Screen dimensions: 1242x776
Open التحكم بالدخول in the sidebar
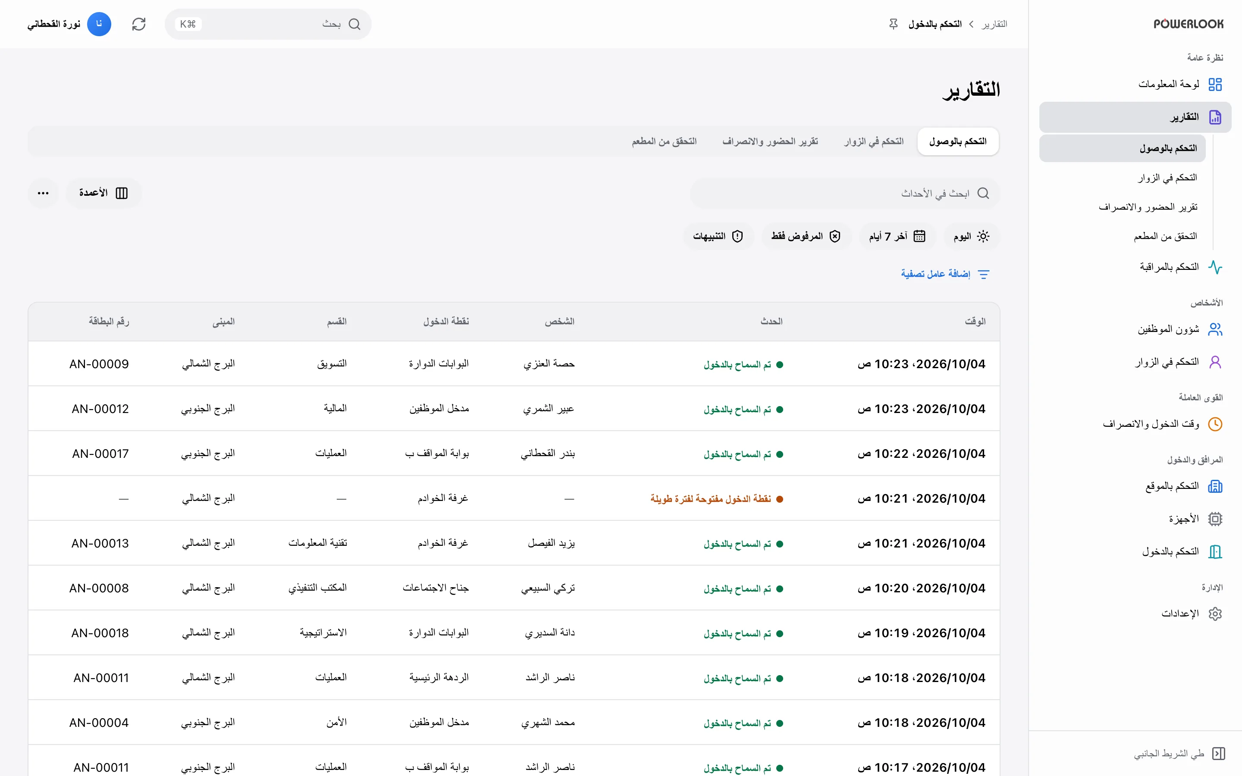click(1135, 552)
